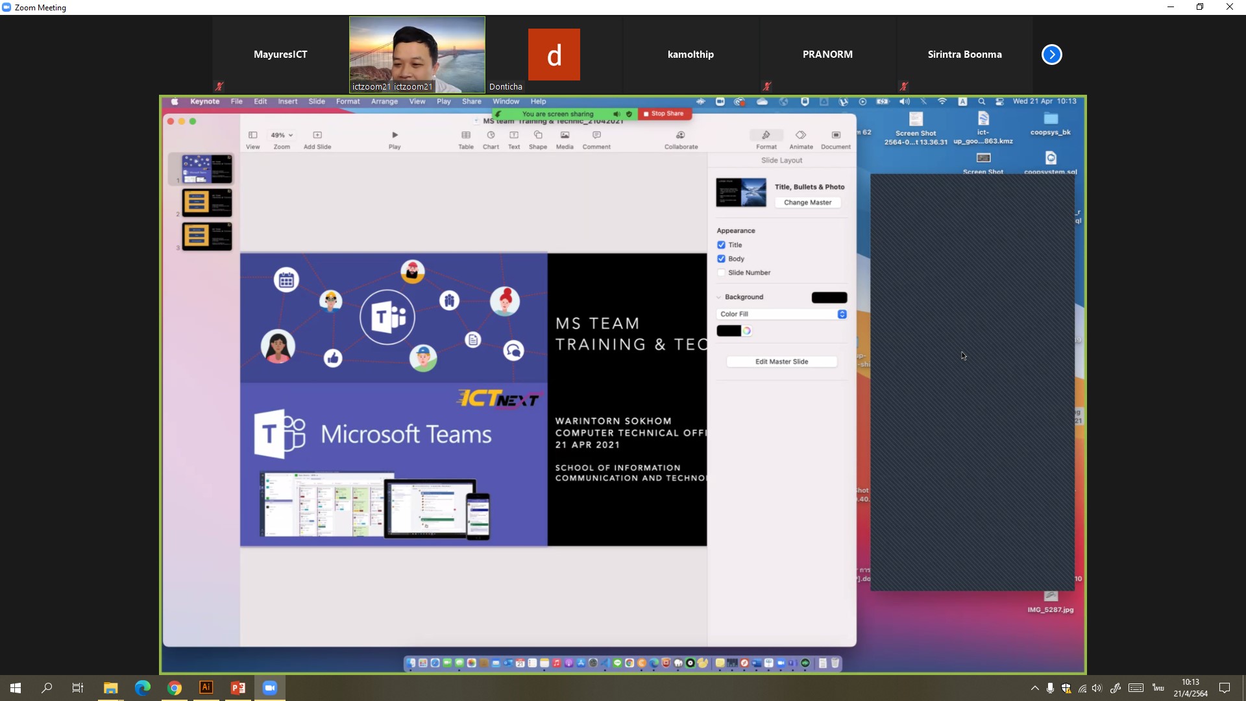Click the Donticha participant tile

click(x=554, y=55)
